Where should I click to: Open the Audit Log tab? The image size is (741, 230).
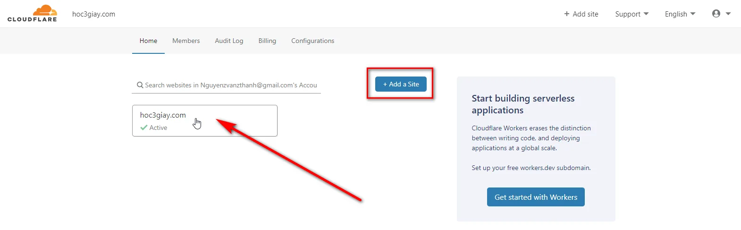pos(229,41)
